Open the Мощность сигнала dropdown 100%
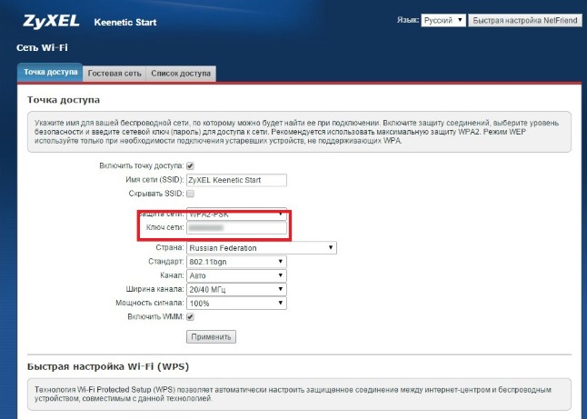 pos(236,304)
